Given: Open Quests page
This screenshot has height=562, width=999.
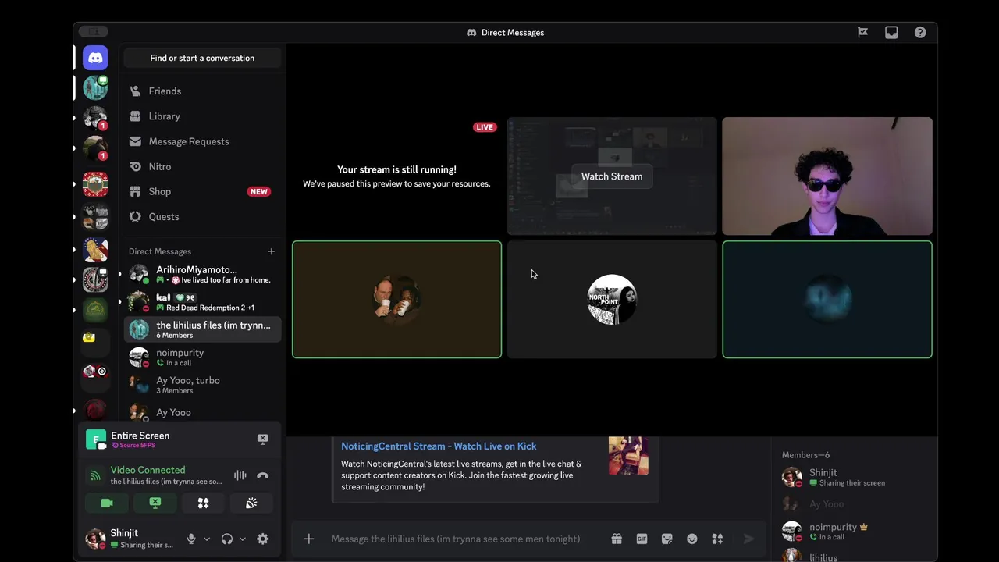Looking at the screenshot, I should (x=202, y=216).
